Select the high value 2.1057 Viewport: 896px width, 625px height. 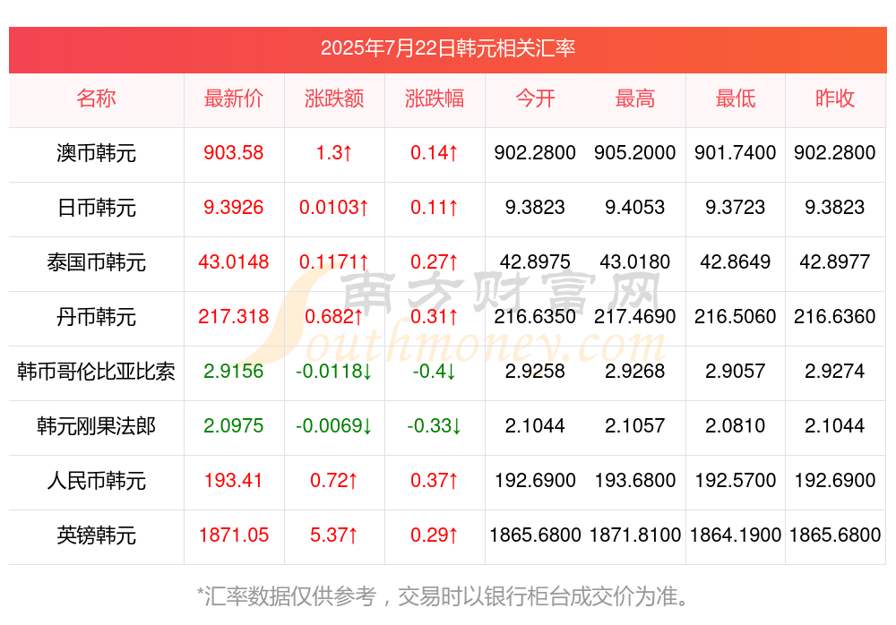(635, 426)
